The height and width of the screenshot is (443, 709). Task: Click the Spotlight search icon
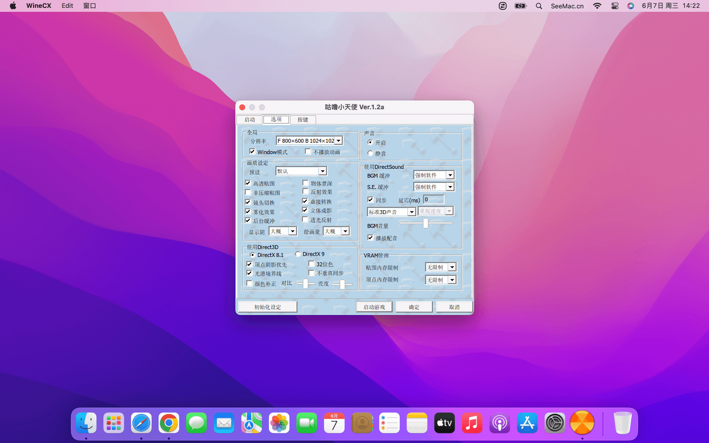pos(539,6)
